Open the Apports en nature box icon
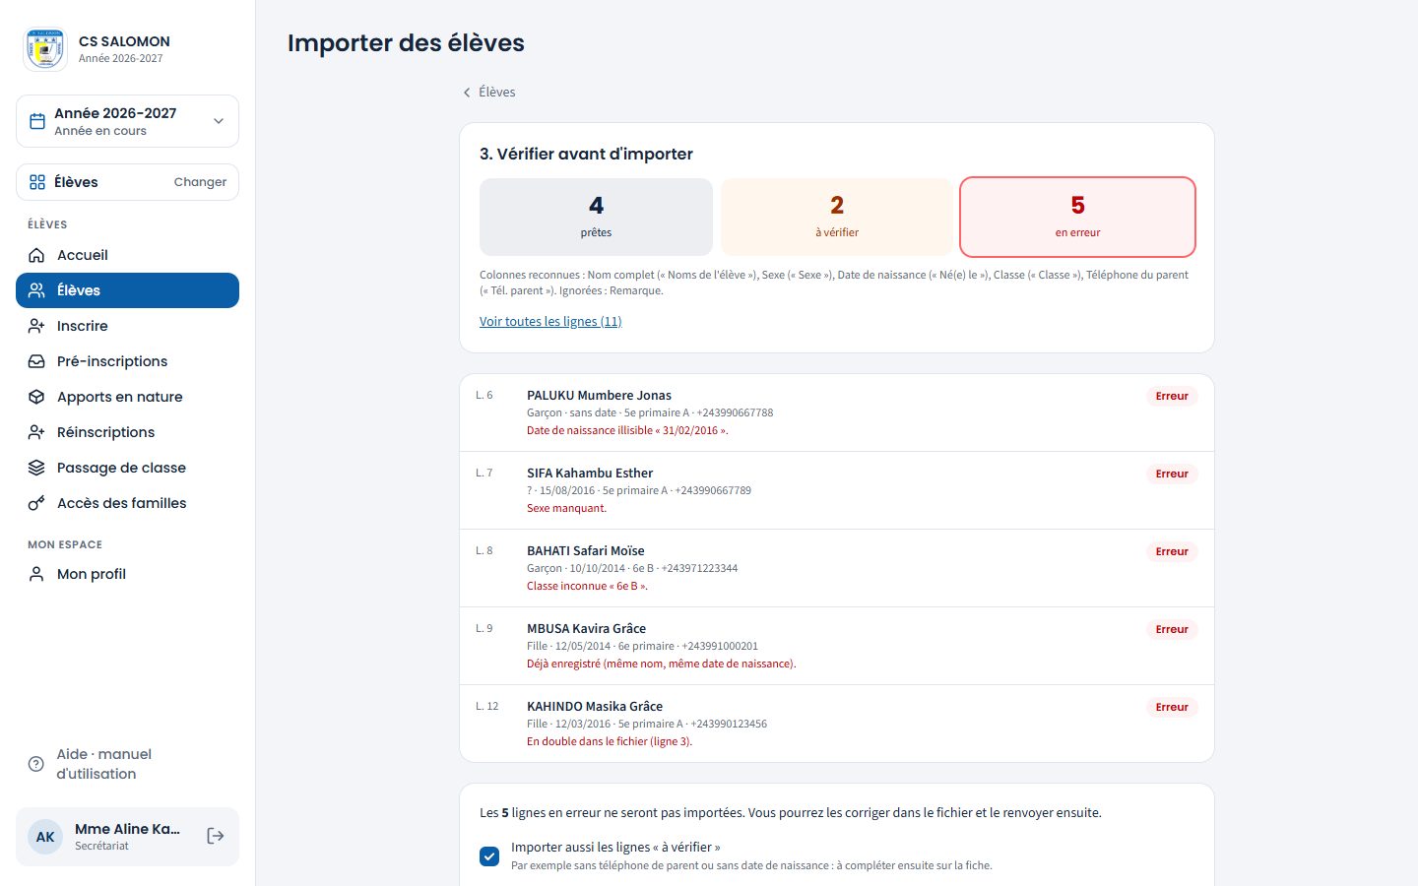Image resolution: width=1418 pixels, height=886 pixels. (x=36, y=397)
